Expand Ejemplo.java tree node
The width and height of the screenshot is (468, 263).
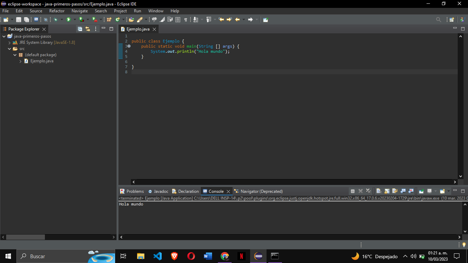click(x=21, y=61)
